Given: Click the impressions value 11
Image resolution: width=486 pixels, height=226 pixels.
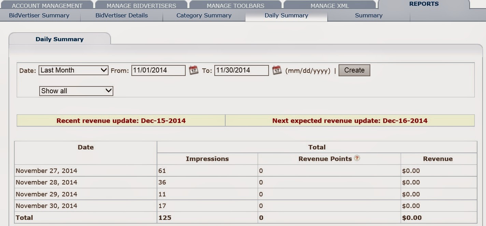Looking at the screenshot, I should 162,194.
